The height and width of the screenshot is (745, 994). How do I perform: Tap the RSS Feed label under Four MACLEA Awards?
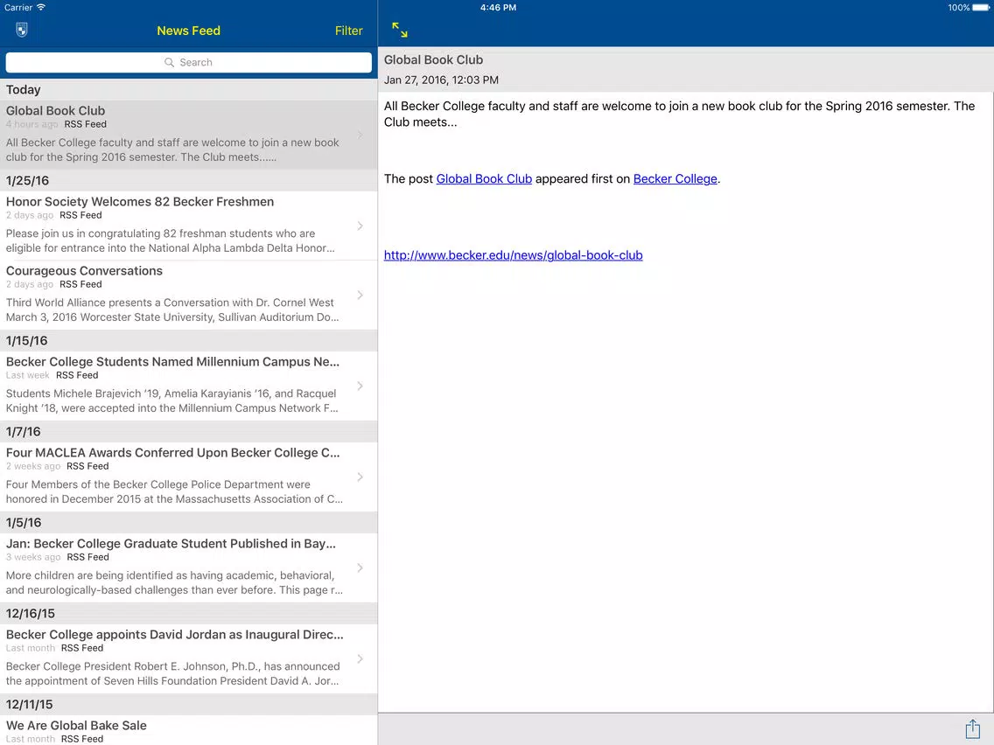click(87, 466)
